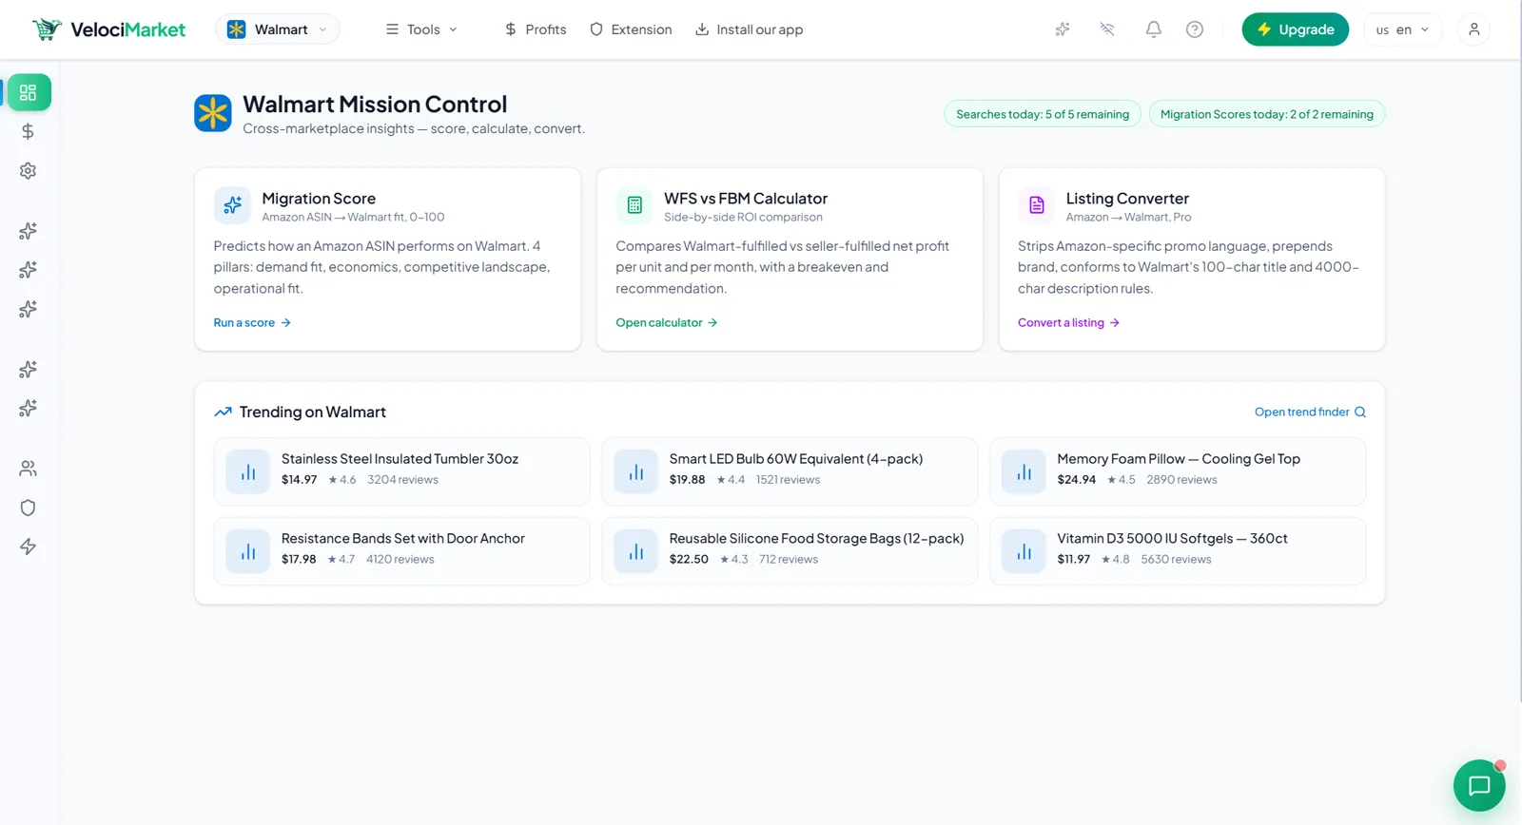Open the notifications bell
This screenshot has width=1522, height=825.
(x=1153, y=29)
